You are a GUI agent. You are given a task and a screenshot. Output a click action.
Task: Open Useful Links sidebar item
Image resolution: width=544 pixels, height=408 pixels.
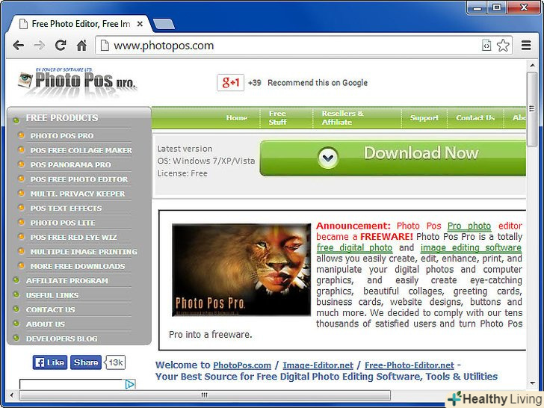point(52,296)
